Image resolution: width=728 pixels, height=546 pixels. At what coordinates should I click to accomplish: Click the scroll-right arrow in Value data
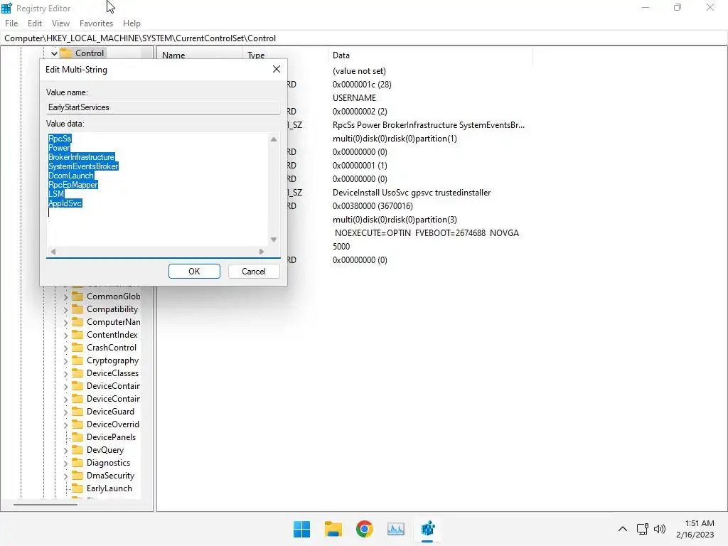tap(262, 252)
